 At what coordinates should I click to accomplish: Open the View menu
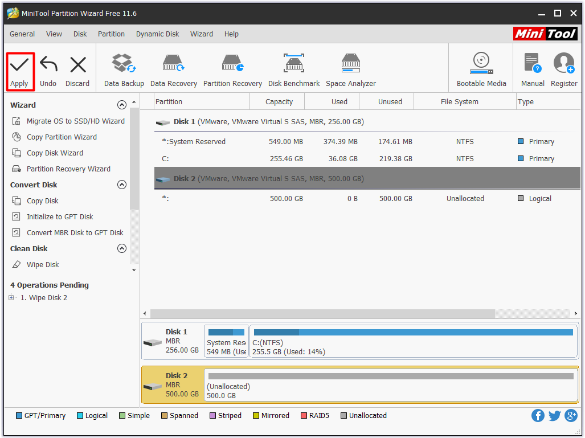[x=54, y=34]
